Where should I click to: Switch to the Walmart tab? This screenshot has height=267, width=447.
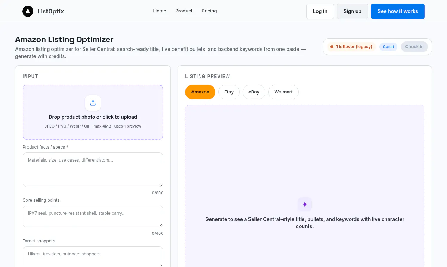[284, 92]
